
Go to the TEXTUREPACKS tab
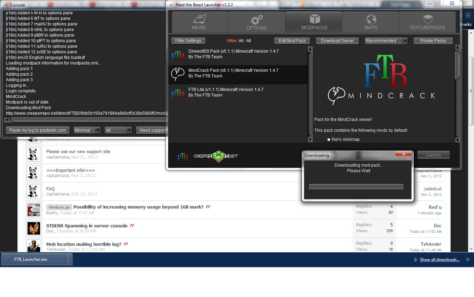(427, 22)
